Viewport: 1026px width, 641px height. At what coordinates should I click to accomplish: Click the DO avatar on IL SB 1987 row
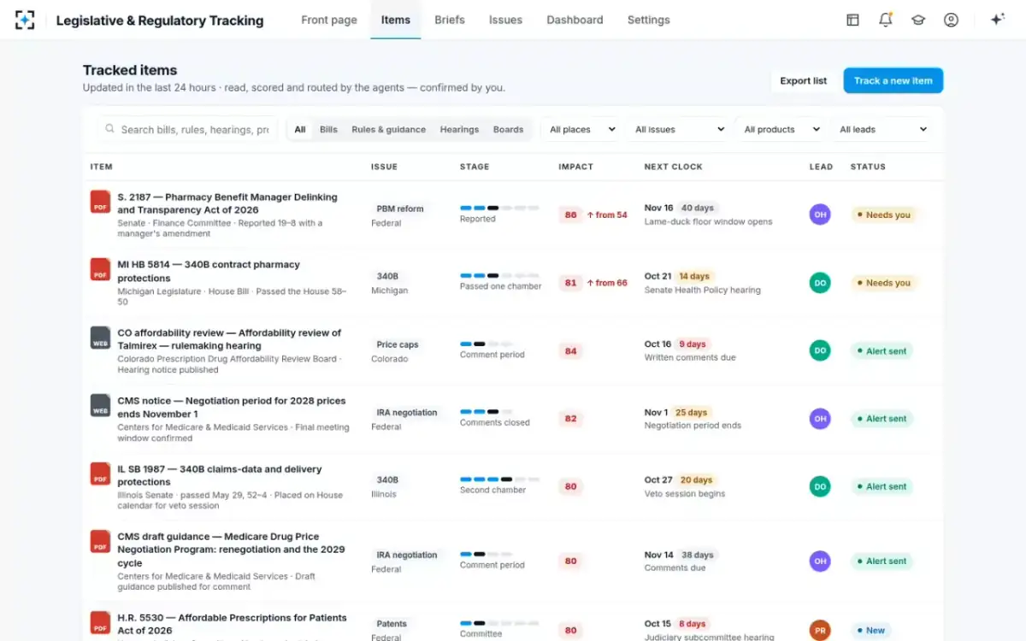[x=820, y=486]
